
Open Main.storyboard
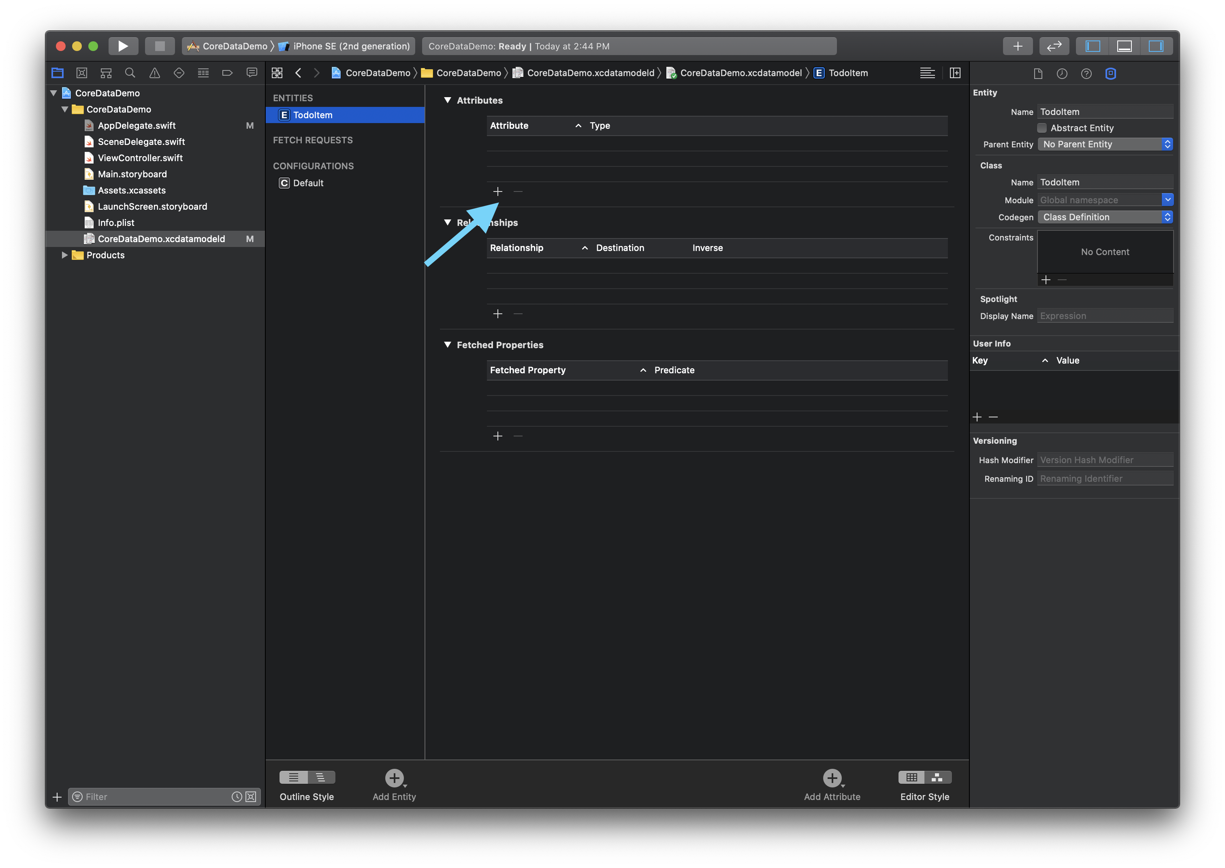(132, 174)
